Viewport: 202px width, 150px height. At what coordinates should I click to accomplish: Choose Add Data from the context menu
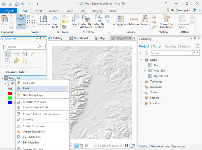pyautogui.click(x=42, y=83)
